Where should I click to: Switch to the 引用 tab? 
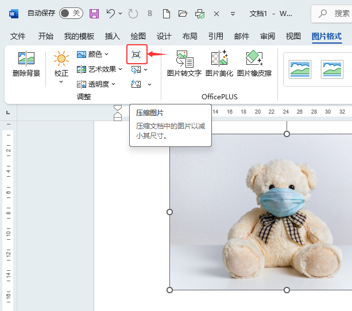(x=216, y=36)
